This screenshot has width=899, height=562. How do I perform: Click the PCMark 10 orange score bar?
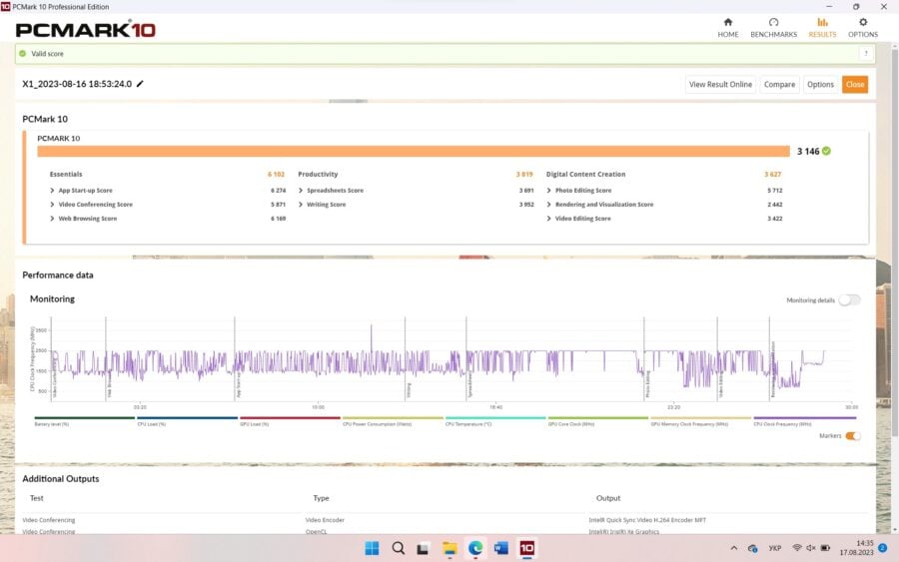click(x=414, y=152)
